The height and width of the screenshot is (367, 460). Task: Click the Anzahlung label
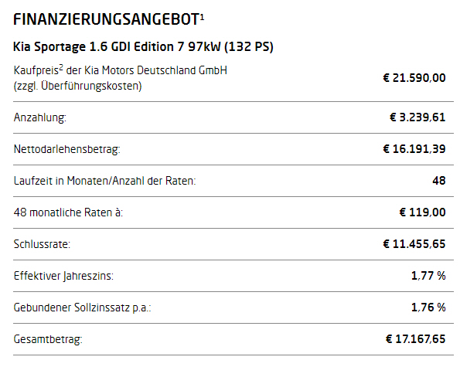click(40, 117)
